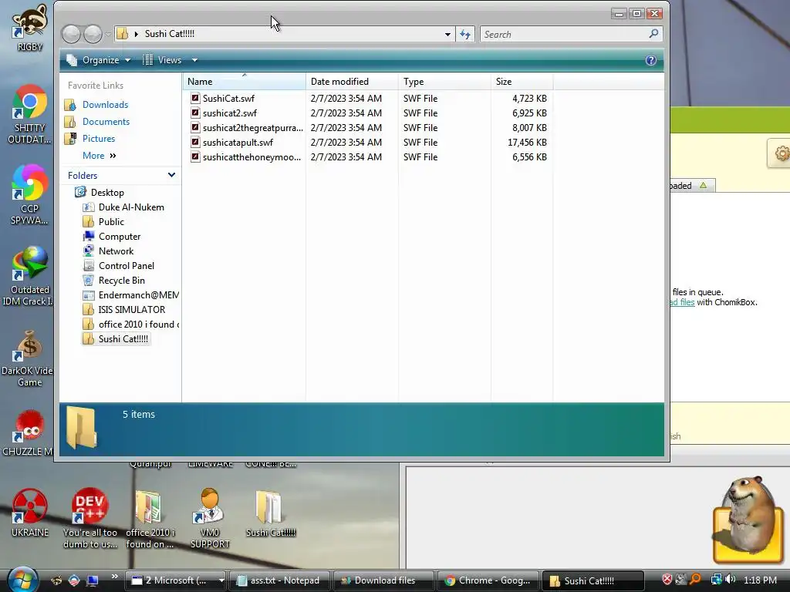Select Computer in folder tree
The width and height of the screenshot is (790, 592).
[120, 236]
